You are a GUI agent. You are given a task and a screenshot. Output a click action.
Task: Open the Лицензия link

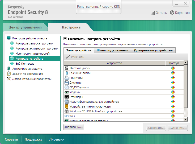[x=57, y=139]
